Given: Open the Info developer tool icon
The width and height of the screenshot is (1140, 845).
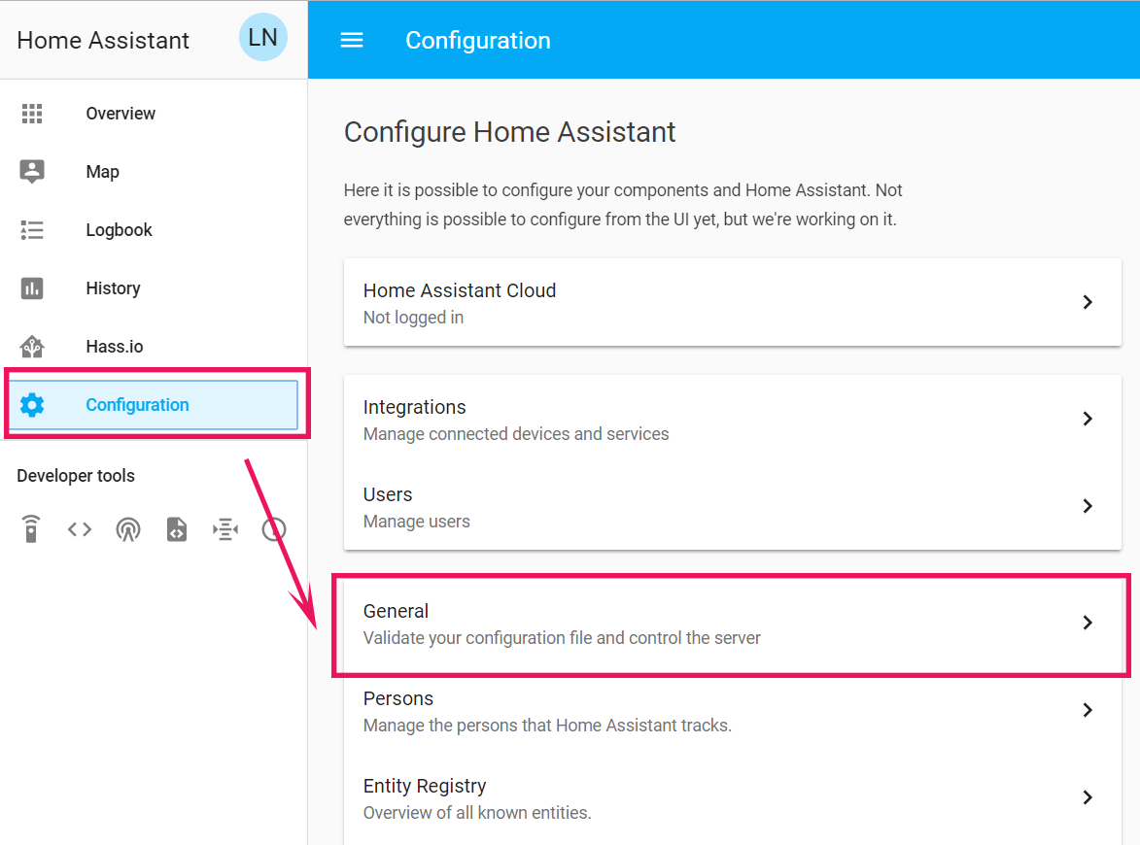Looking at the screenshot, I should point(274,529).
